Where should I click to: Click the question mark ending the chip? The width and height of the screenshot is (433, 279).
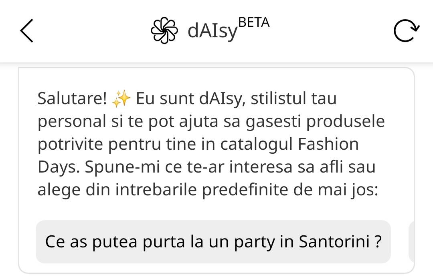click(378, 241)
